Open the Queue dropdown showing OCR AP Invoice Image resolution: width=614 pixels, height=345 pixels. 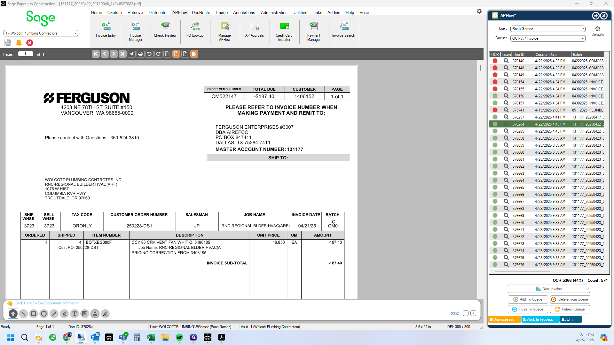tap(548, 38)
